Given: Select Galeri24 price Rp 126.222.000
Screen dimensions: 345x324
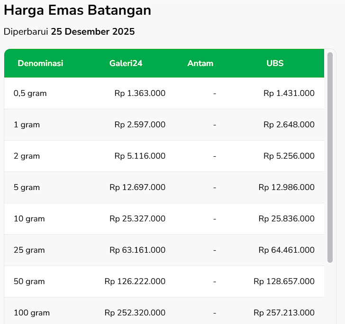Looking at the screenshot, I should point(135,281).
